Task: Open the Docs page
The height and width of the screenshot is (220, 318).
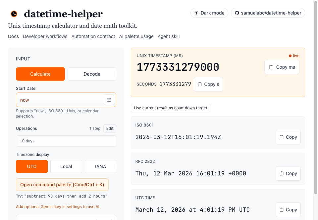Action: [13, 36]
